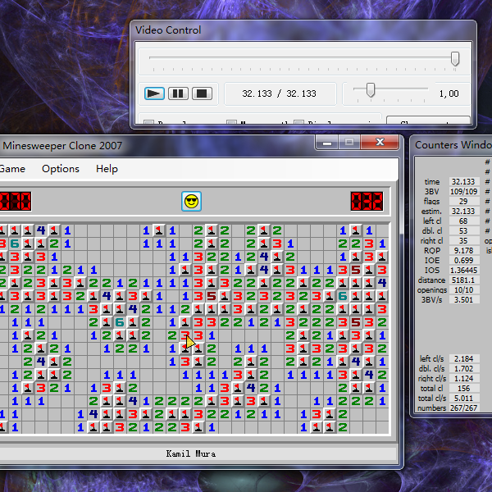Click the 32.133 / 32.133 time readout
The width and height of the screenshot is (492, 492).
click(x=279, y=93)
